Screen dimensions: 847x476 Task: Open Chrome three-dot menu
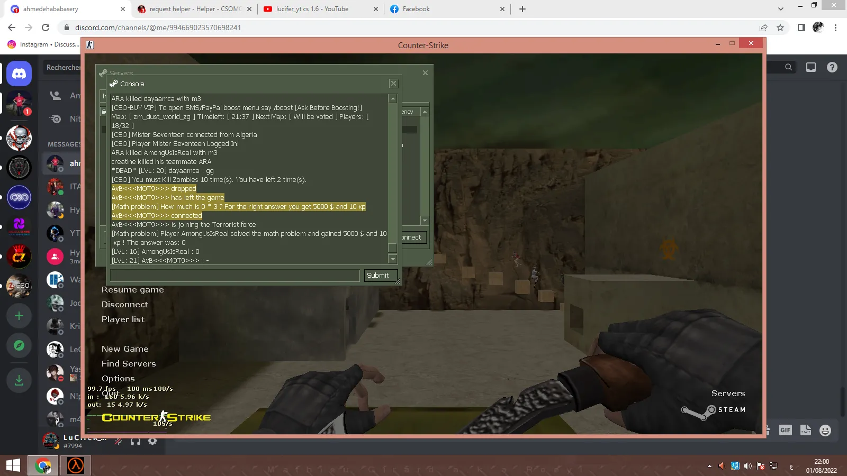tap(836, 28)
